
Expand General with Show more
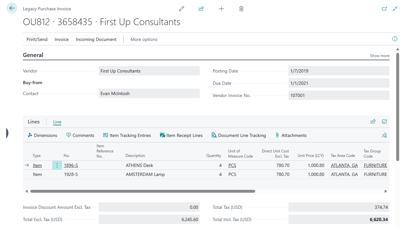click(x=379, y=56)
